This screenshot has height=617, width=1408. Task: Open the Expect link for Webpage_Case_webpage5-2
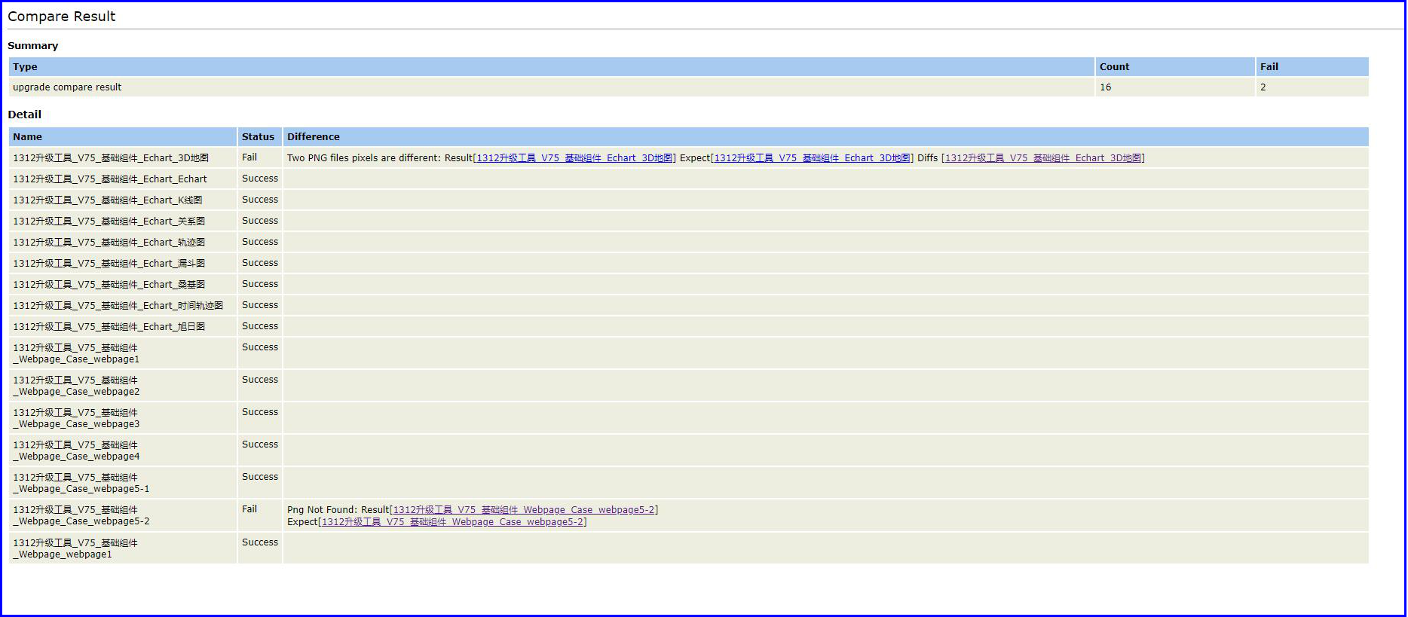pyautogui.click(x=452, y=522)
